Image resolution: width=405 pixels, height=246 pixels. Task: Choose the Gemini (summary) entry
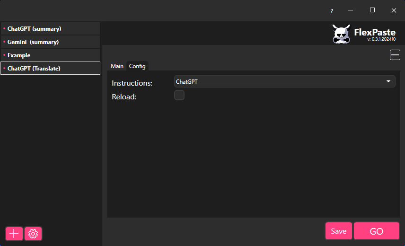click(50, 42)
